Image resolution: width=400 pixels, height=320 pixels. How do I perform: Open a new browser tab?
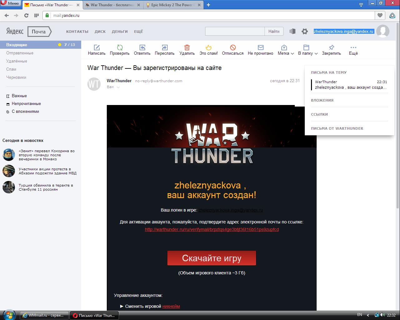[x=208, y=5]
